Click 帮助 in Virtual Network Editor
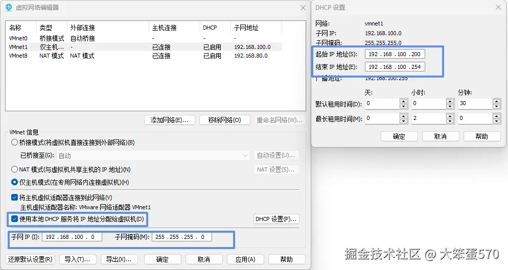 click(287, 259)
